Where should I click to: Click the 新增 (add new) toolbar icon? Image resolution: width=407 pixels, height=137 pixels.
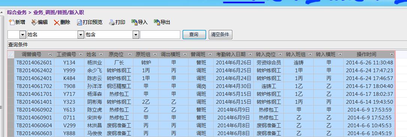click(12, 22)
